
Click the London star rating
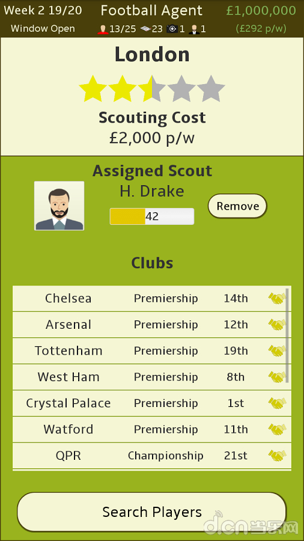(x=152, y=89)
